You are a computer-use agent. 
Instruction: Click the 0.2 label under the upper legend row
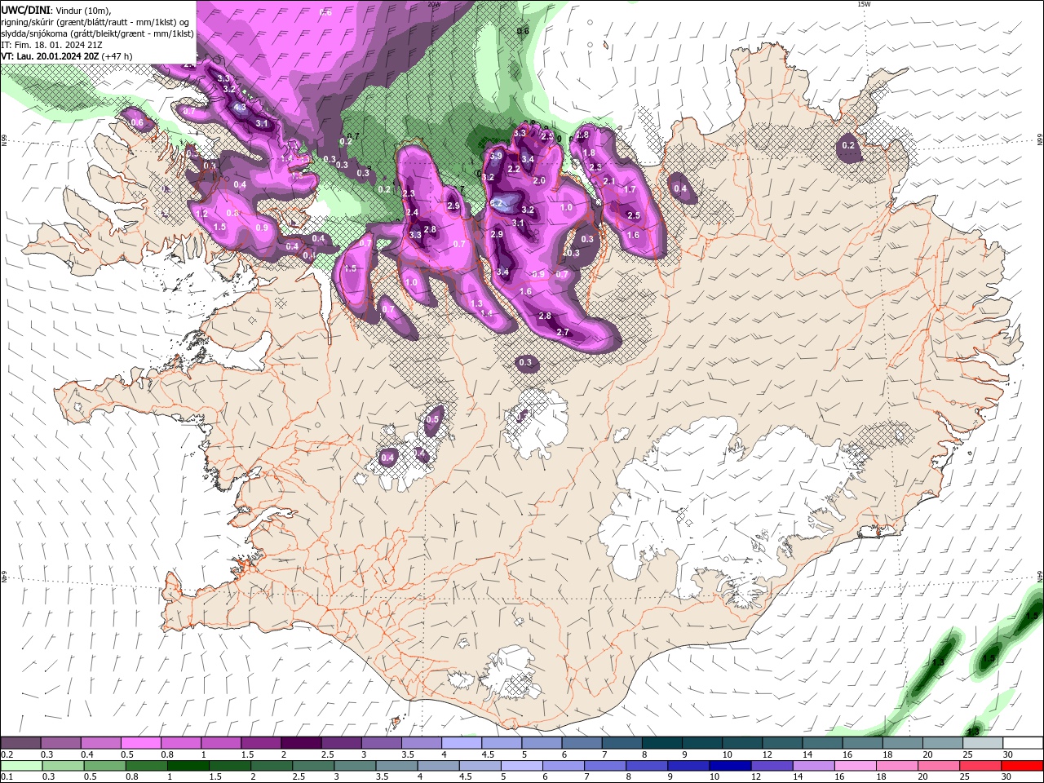[7, 754]
